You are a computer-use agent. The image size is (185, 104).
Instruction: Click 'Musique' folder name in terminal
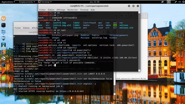(85, 38)
